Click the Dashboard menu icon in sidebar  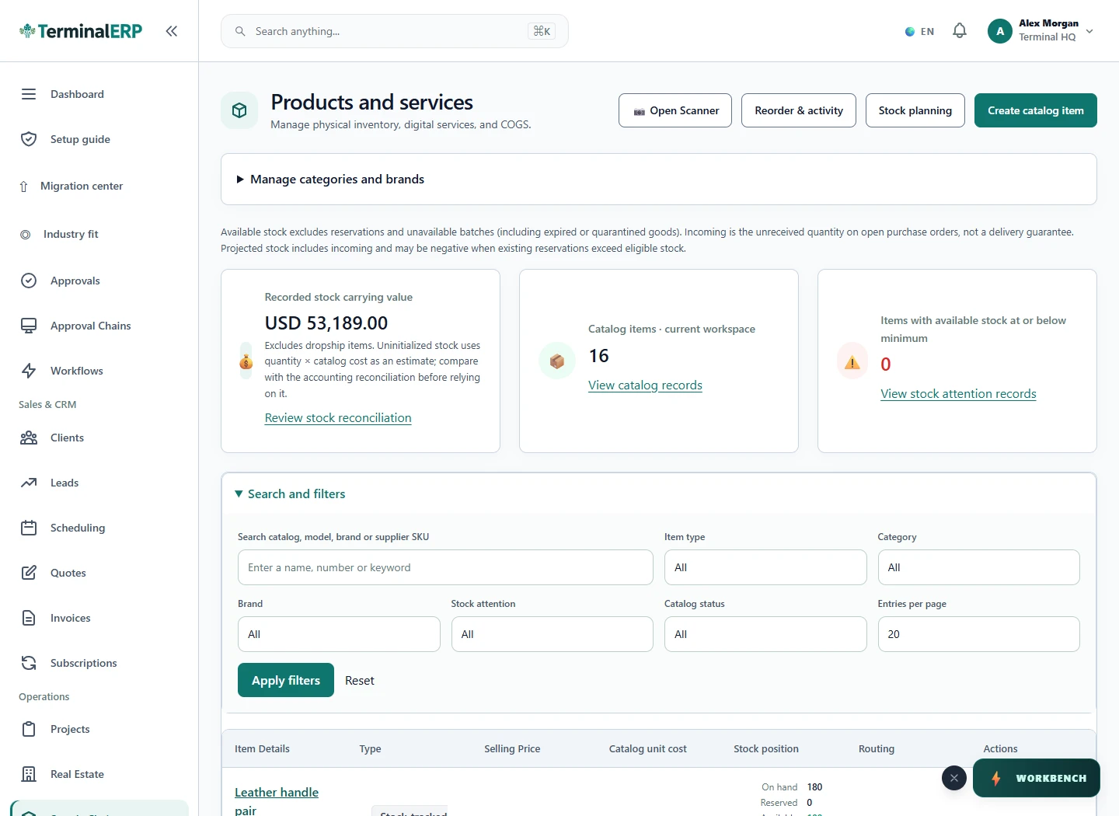tap(29, 94)
